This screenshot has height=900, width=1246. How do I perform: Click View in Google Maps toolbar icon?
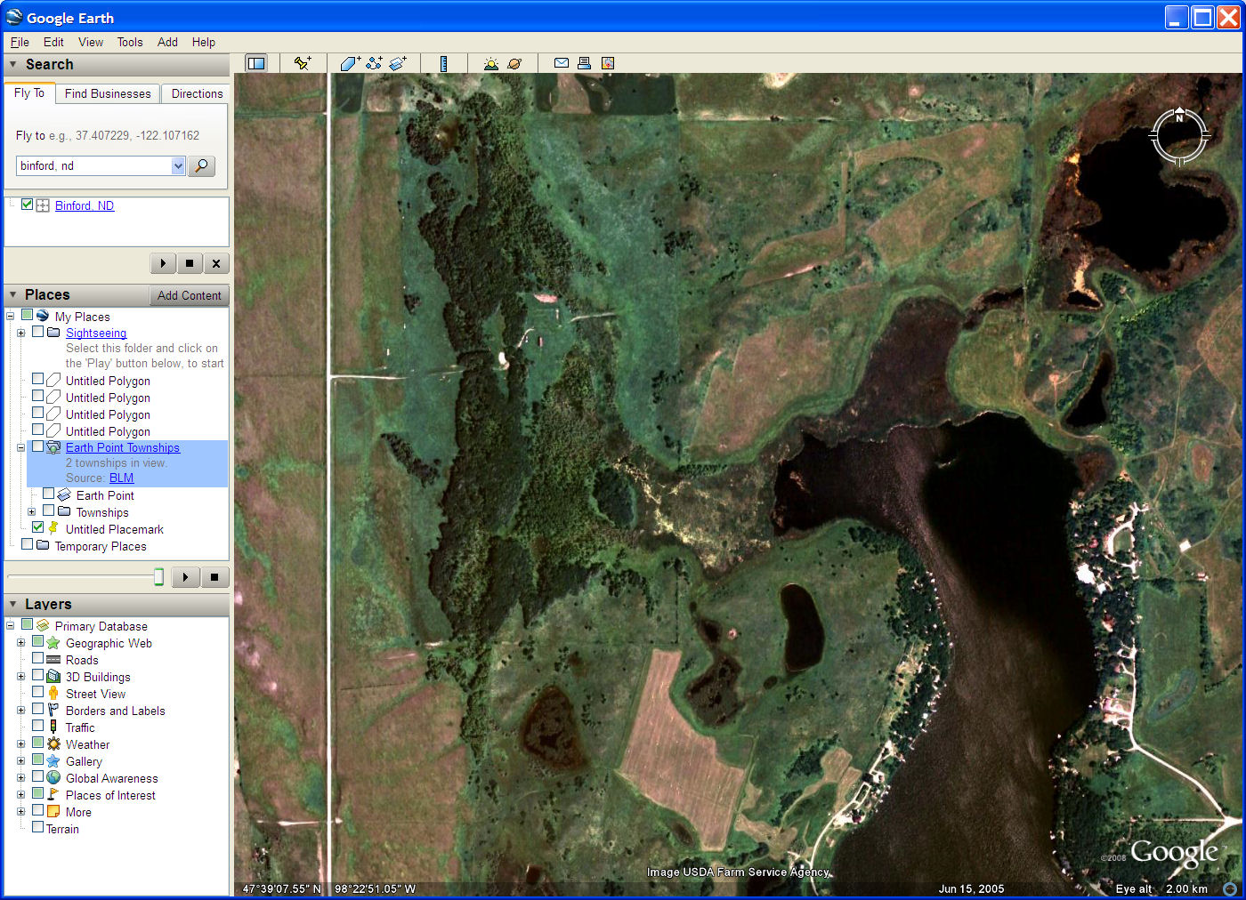pyautogui.click(x=608, y=63)
